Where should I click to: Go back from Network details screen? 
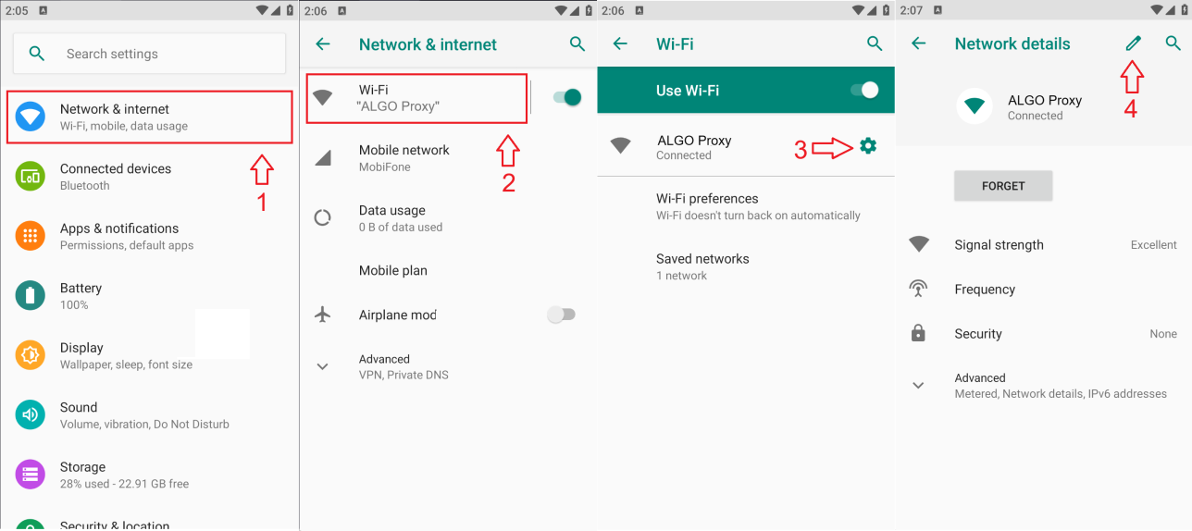tap(918, 43)
